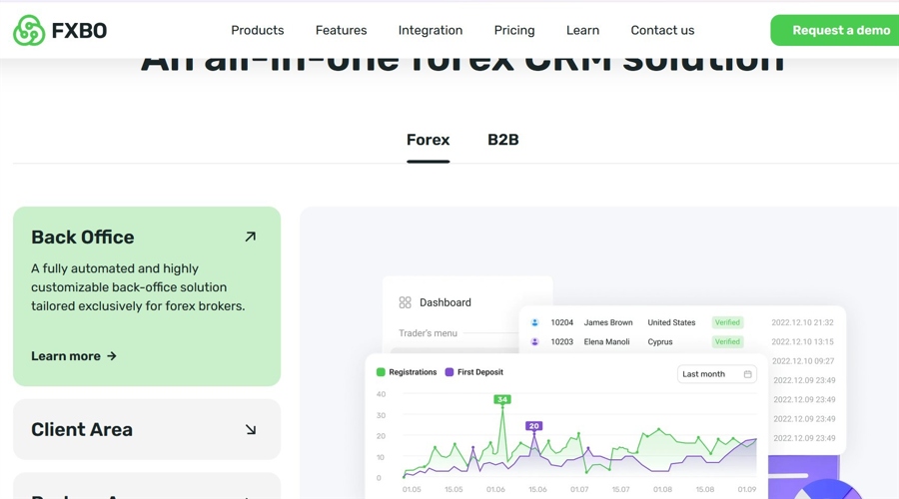The height and width of the screenshot is (499, 899).
Task: Expand the Client Area card
Action: point(147,430)
